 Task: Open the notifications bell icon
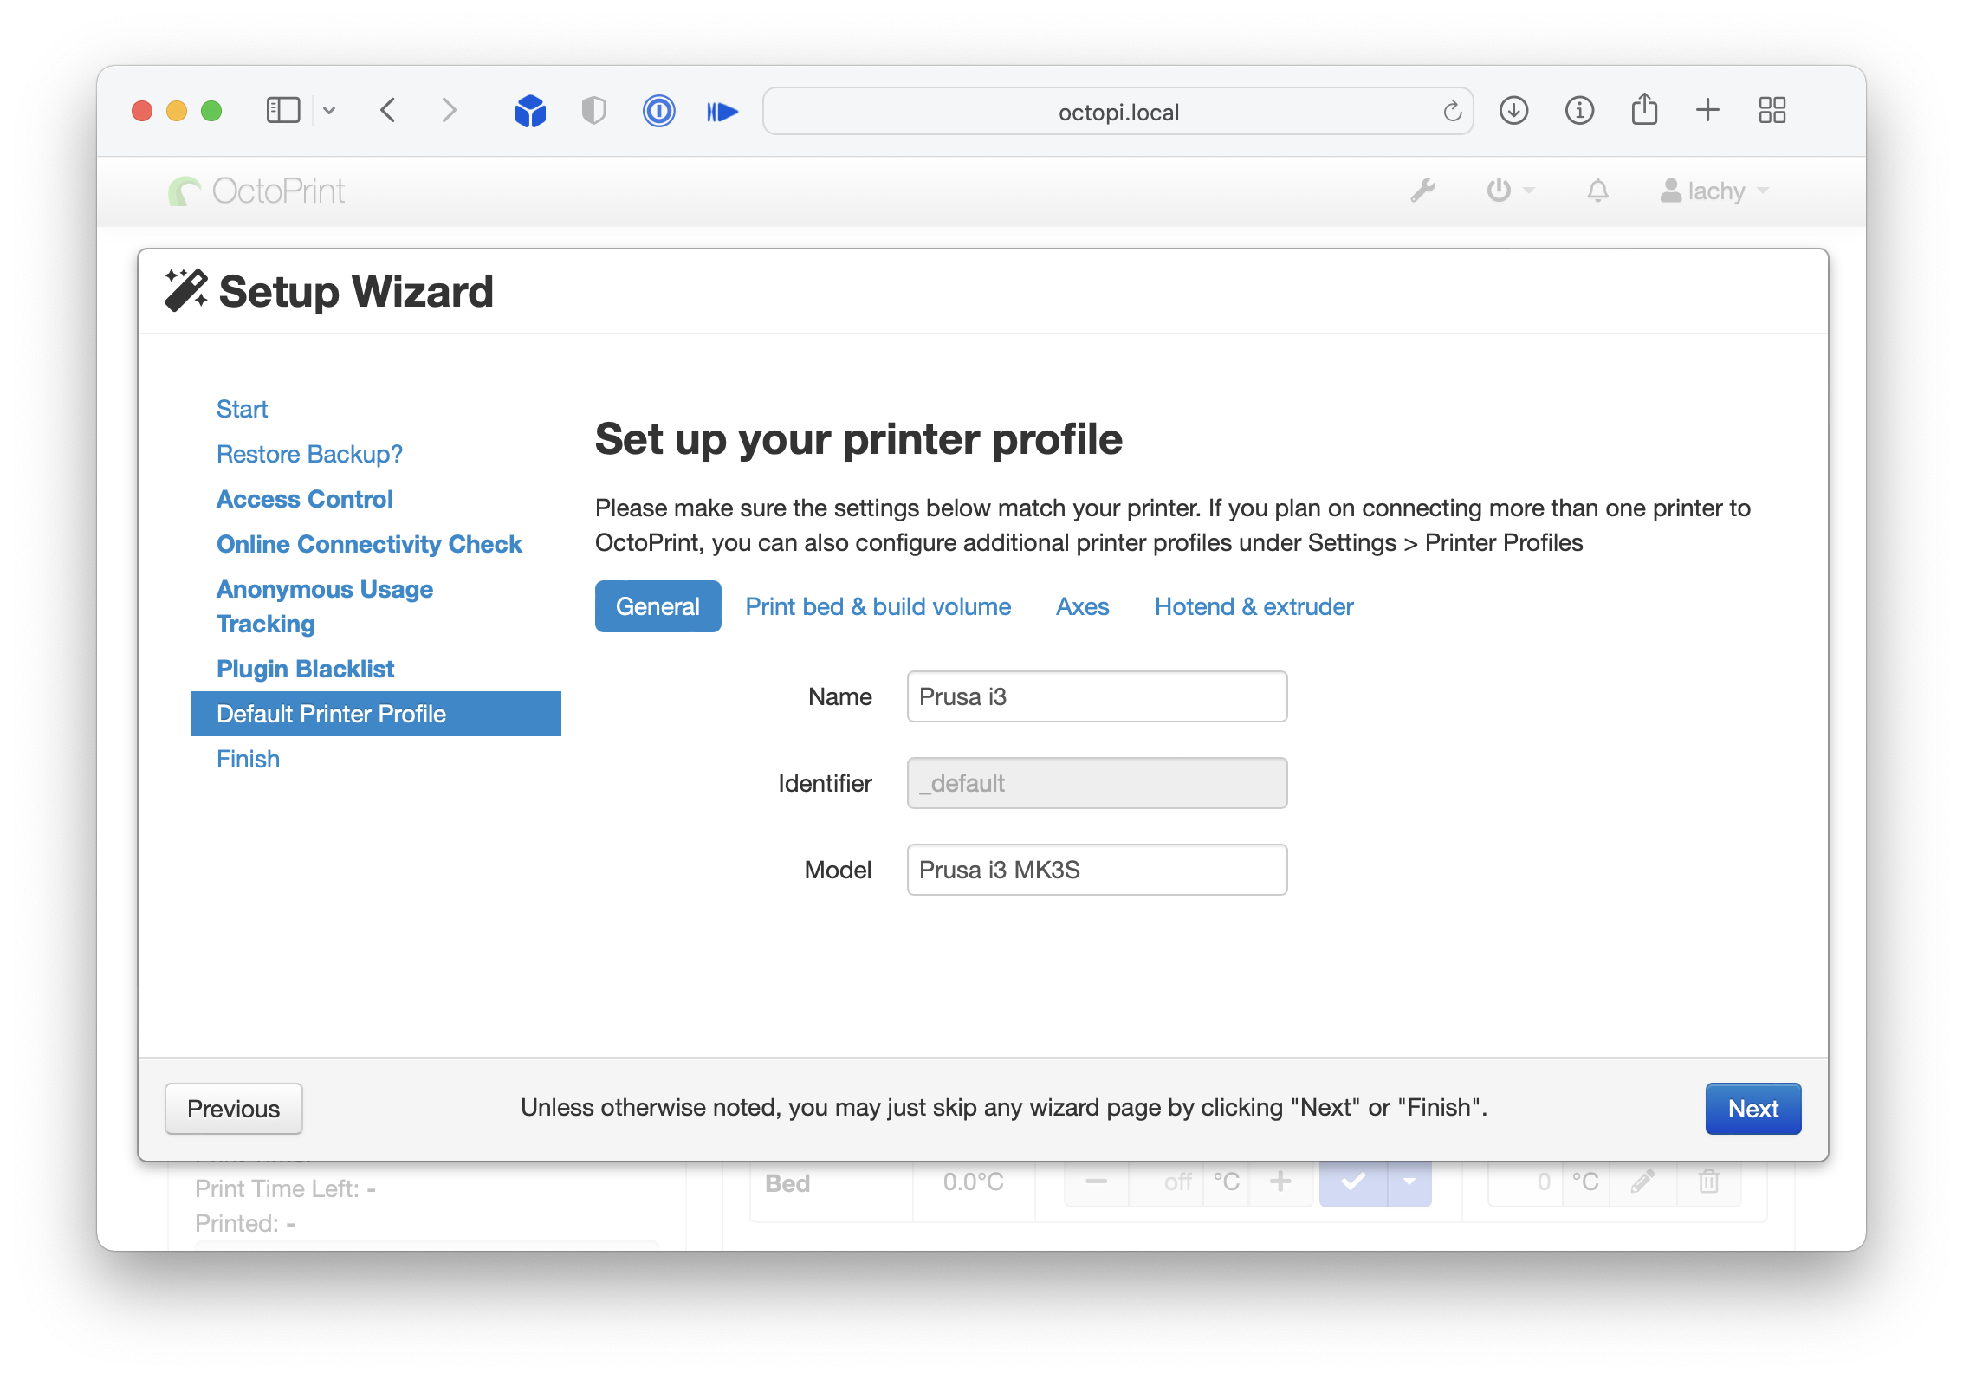[x=1597, y=191]
